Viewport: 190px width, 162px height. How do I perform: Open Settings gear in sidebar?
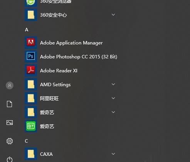click(x=10, y=141)
